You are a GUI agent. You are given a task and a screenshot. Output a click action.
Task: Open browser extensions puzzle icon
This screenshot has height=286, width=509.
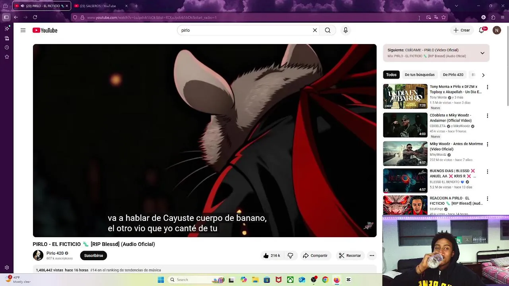pyautogui.click(x=493, y=17)
